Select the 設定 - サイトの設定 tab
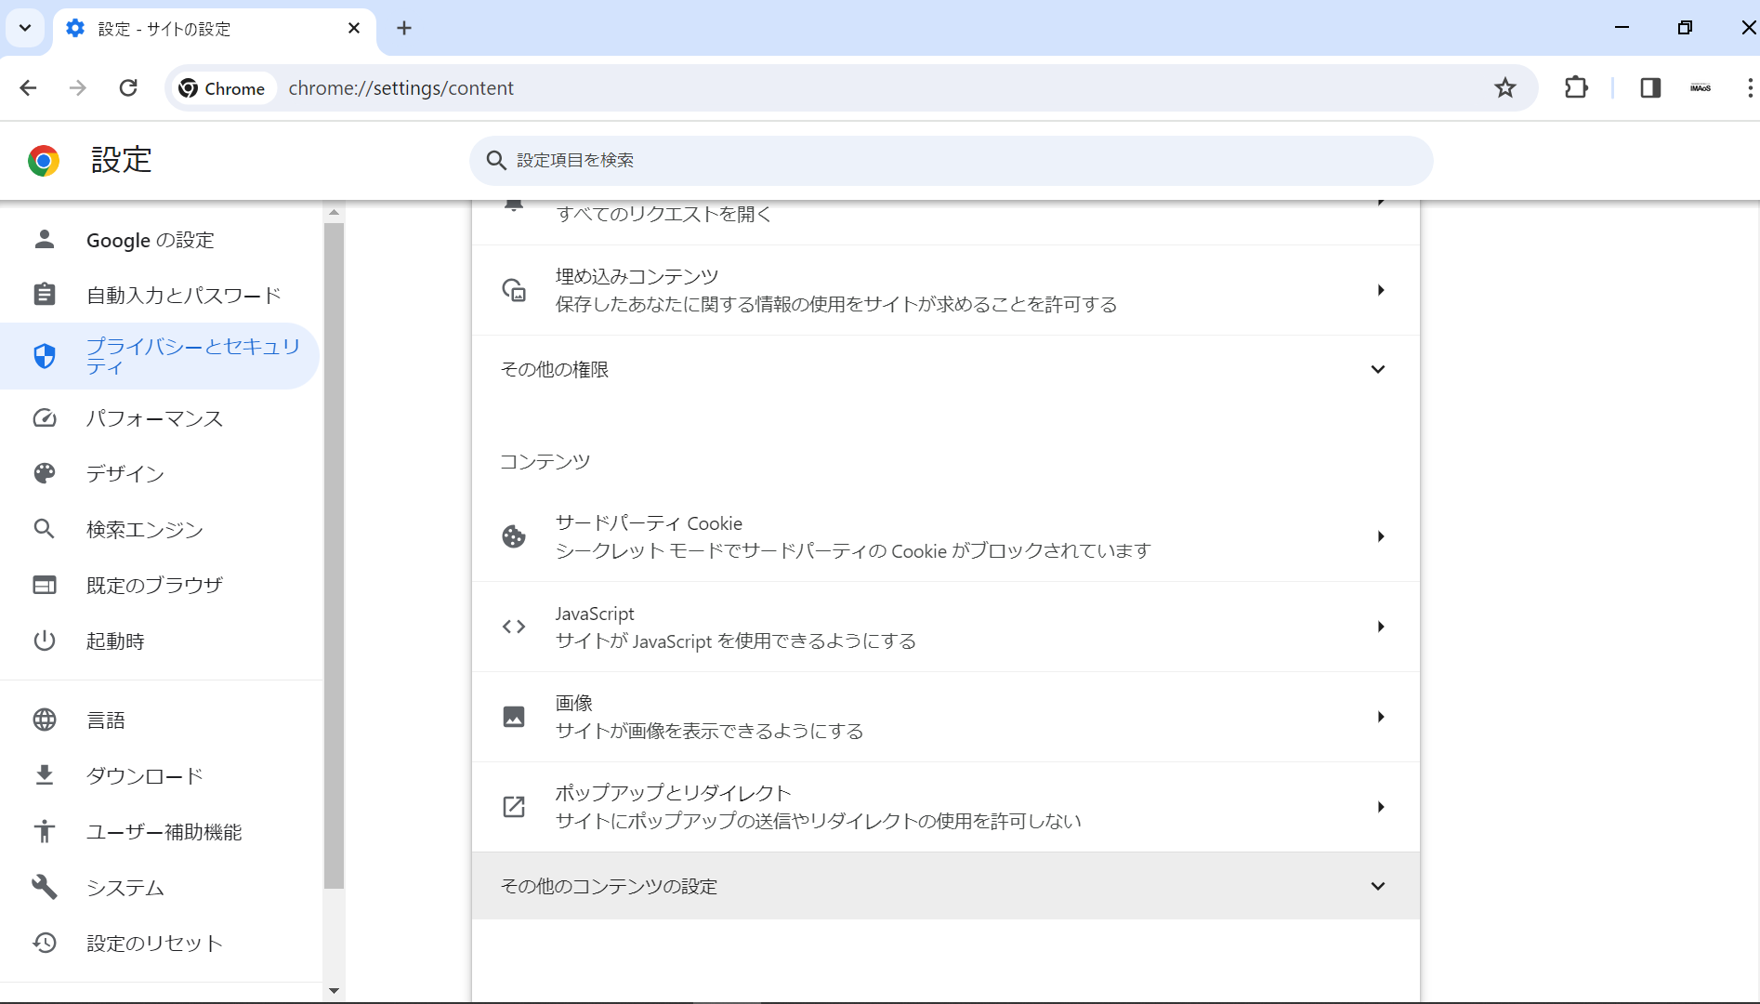1760x1004 pixels. pyautogui.click(x=186, y=28)
